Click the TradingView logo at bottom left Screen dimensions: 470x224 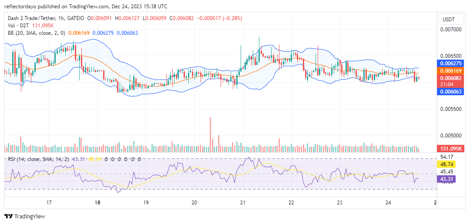[24, 216]
